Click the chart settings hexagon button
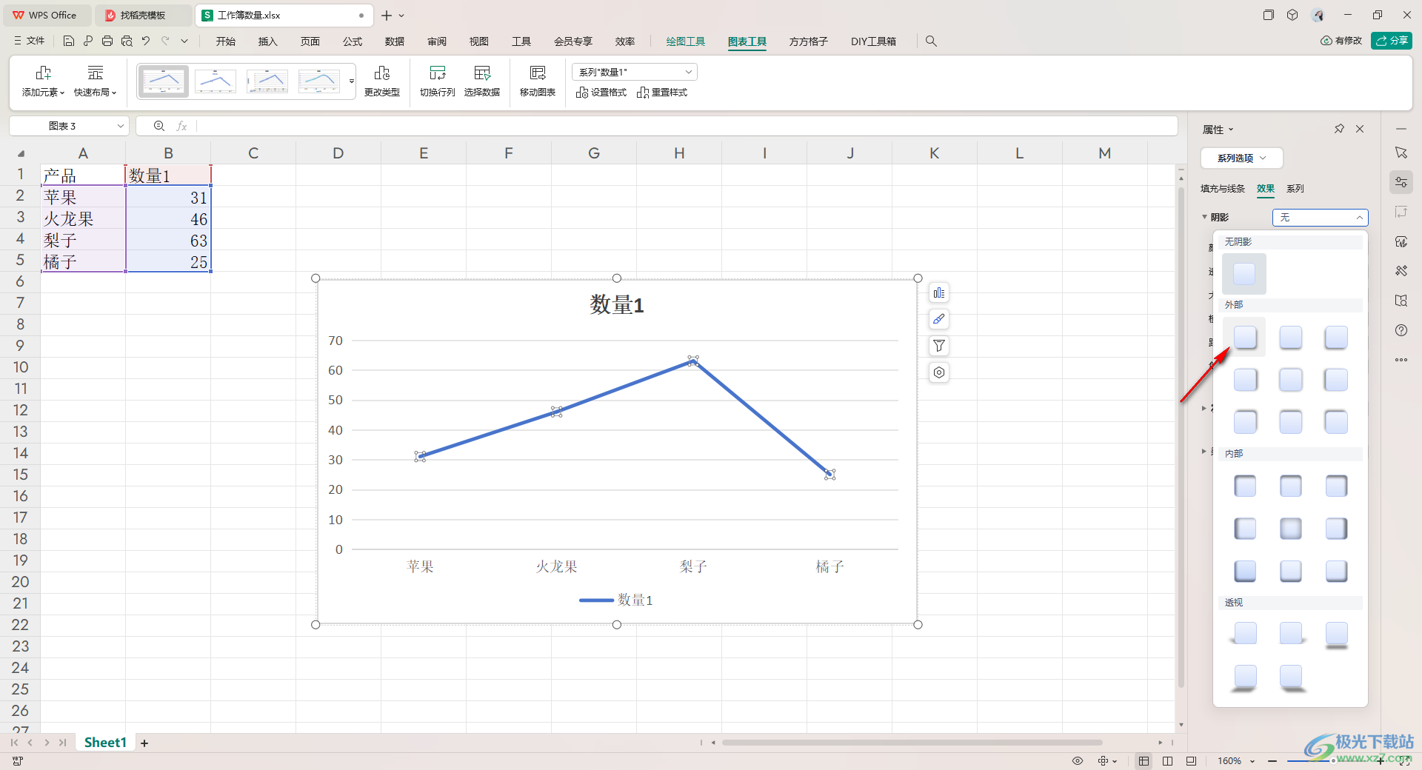This screenshot has height=770, width=1422. pos(939,372)
